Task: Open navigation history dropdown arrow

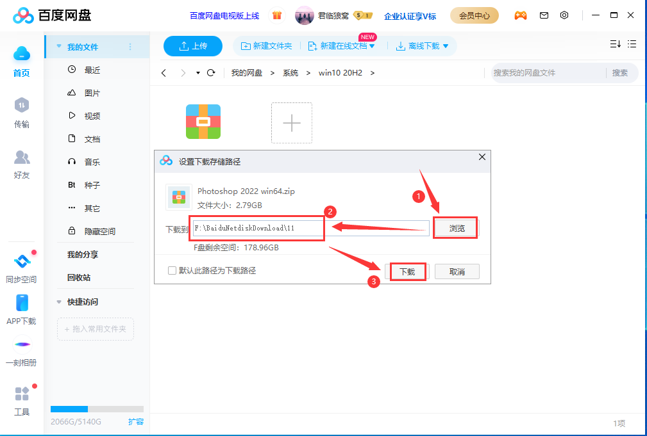Action: (x=198, y=73)
